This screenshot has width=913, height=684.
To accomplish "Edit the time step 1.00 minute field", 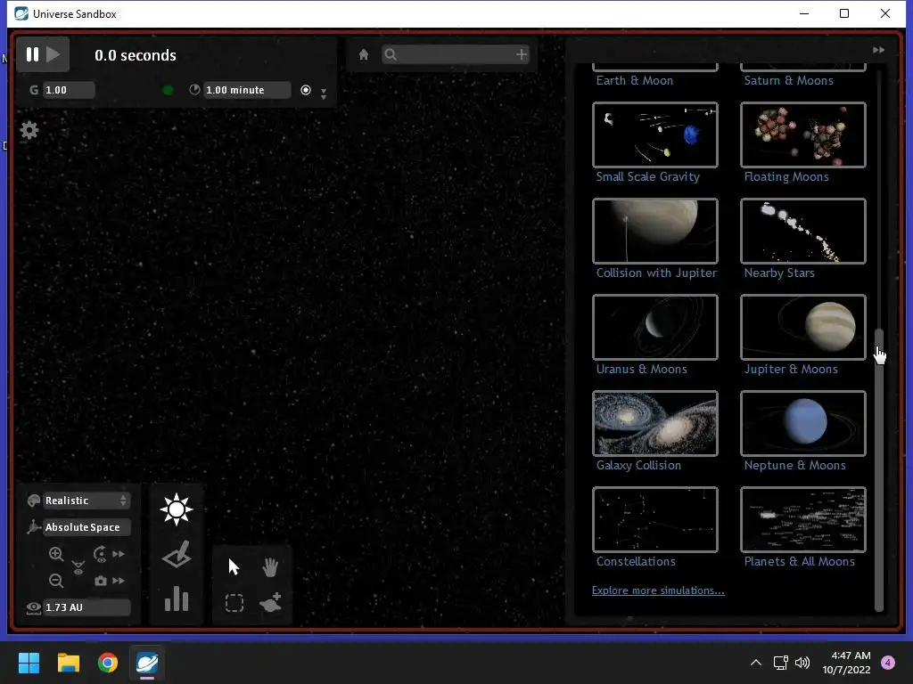I will 246,90.
